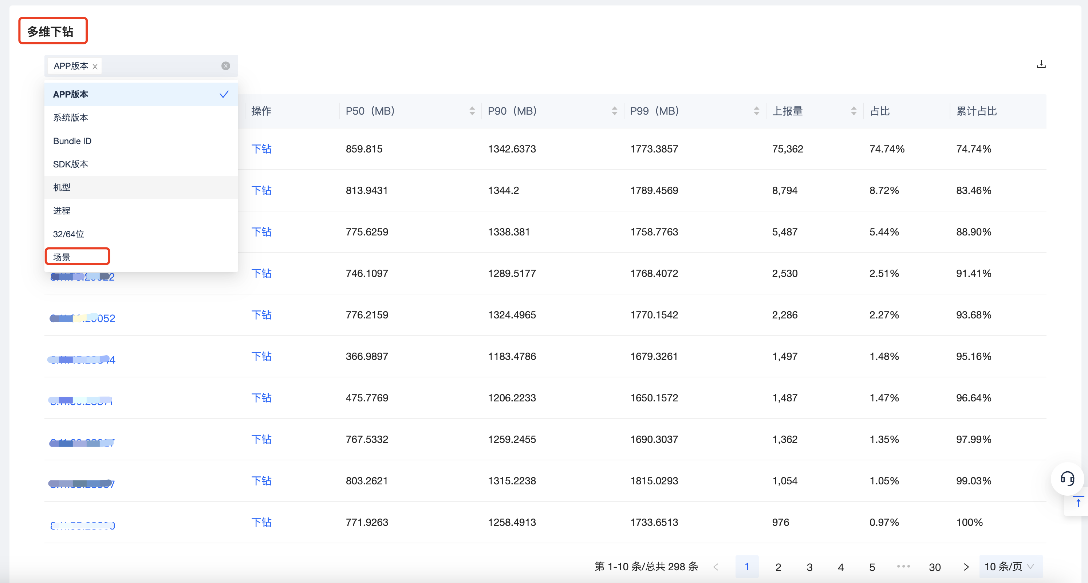
Task: Go to next page arrow
Action: tap(966, 567)
